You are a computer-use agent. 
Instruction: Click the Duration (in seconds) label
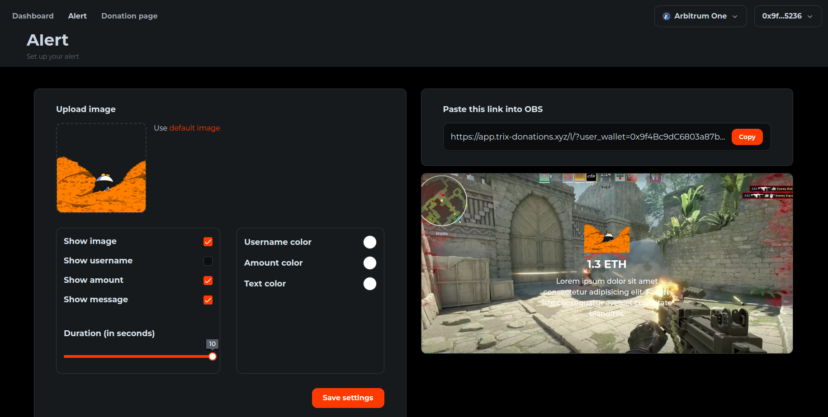click(109, 333)
